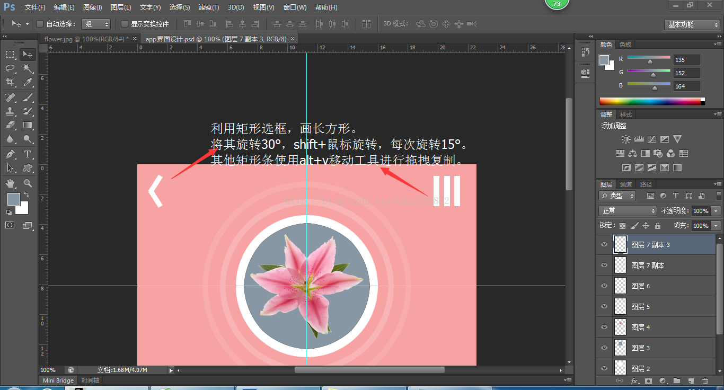Open the 不透明度 opacity dropdown arrow

click(x=717, y=210)
